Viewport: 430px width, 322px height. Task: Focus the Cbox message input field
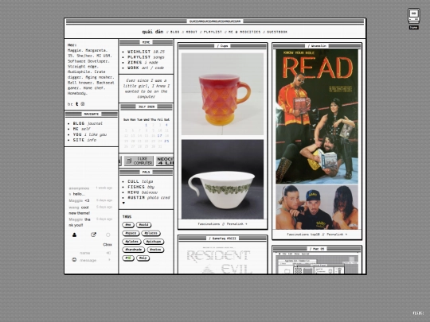pos(92,260)
